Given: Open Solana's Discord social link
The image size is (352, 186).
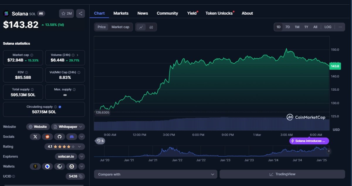Looking at the screenshot, I should point(72,137).
